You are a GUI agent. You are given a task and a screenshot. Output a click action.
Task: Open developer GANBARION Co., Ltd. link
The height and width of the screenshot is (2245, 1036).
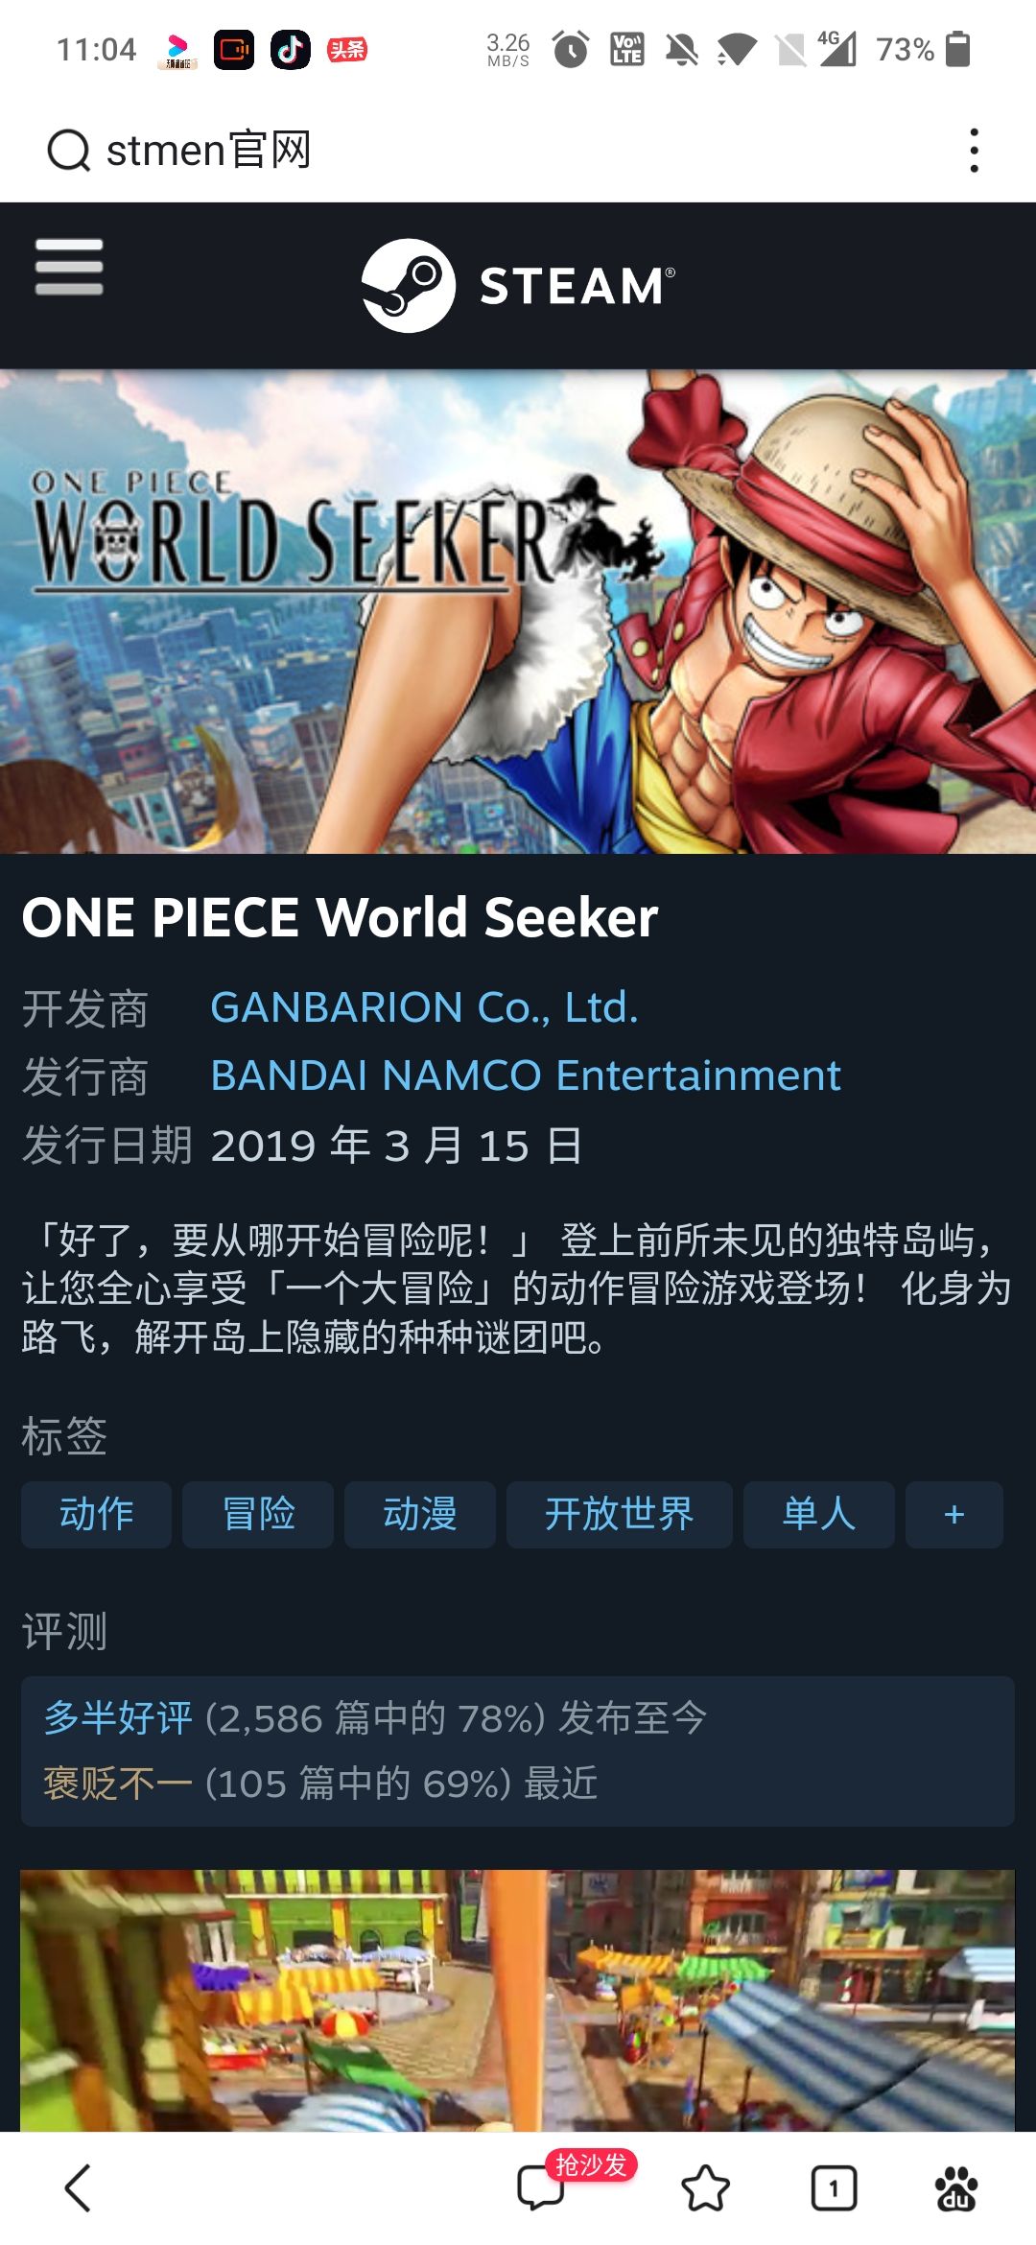[424, 1007]
